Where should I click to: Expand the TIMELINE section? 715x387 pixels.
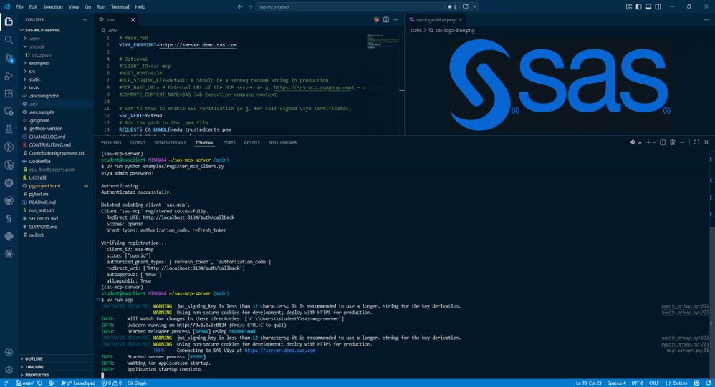pyautogui.click(x=56, y=366)
